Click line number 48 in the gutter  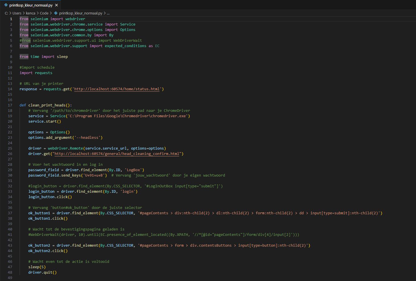point(10,272)
